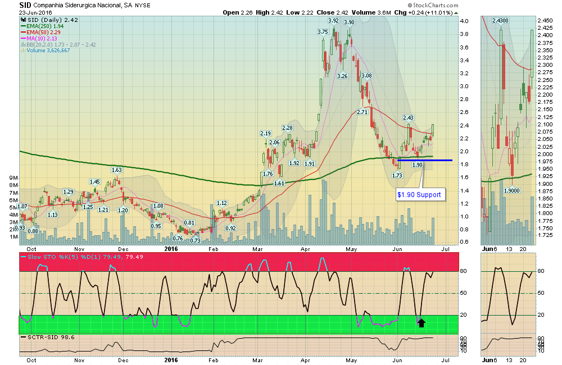This screenshot has width=562, height=365.
Task: Click the SID ticker symbol in the header
Action: [25, 5]
